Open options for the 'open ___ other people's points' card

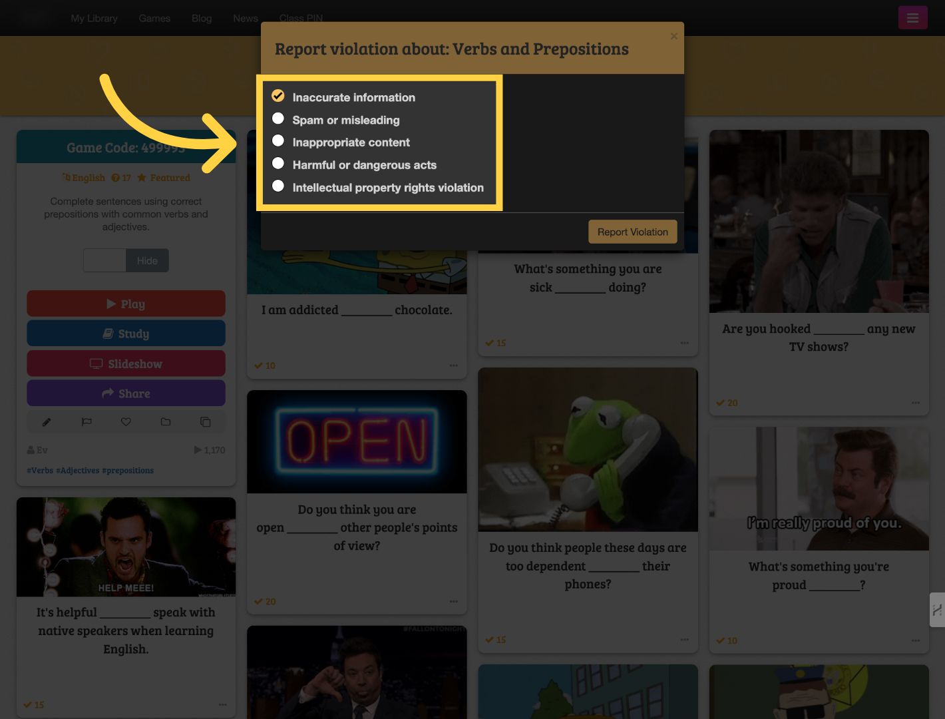coord(453,601)
